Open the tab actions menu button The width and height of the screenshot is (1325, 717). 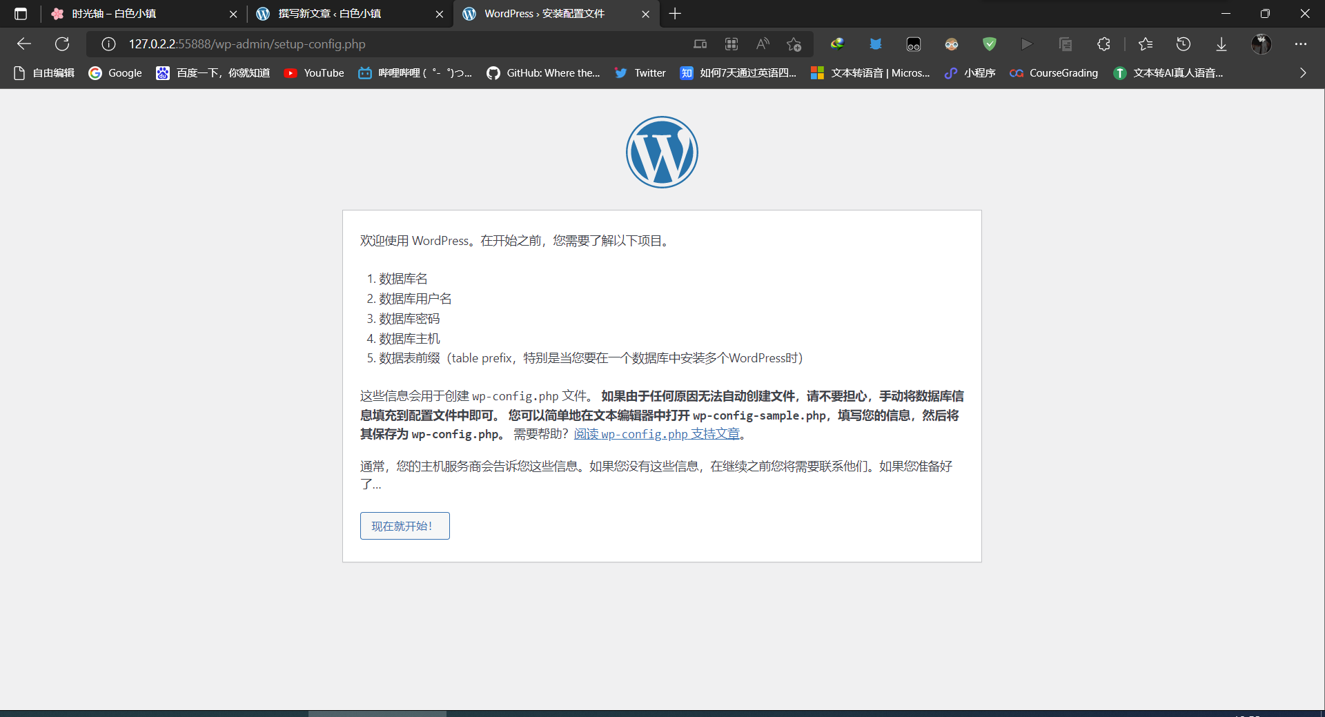pos(21,14)
